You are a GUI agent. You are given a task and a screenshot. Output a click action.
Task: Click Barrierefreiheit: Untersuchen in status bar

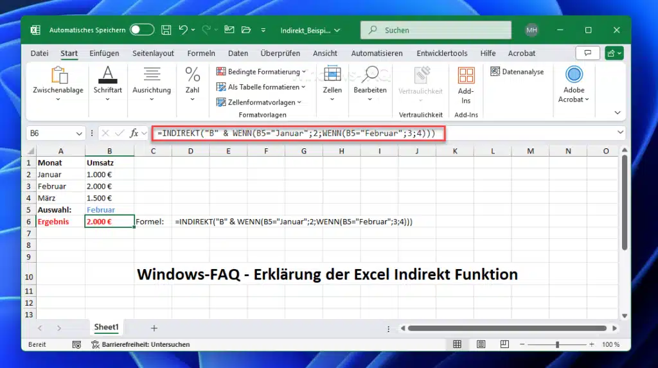coord(141,344)
